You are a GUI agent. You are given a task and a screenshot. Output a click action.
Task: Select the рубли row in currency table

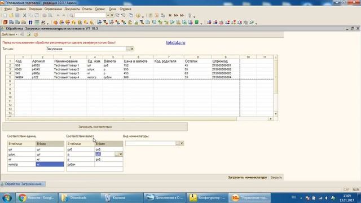(x=95, y=164)
